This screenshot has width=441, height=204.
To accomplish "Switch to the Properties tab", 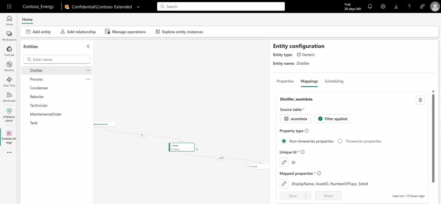I will tap(285, 81).
